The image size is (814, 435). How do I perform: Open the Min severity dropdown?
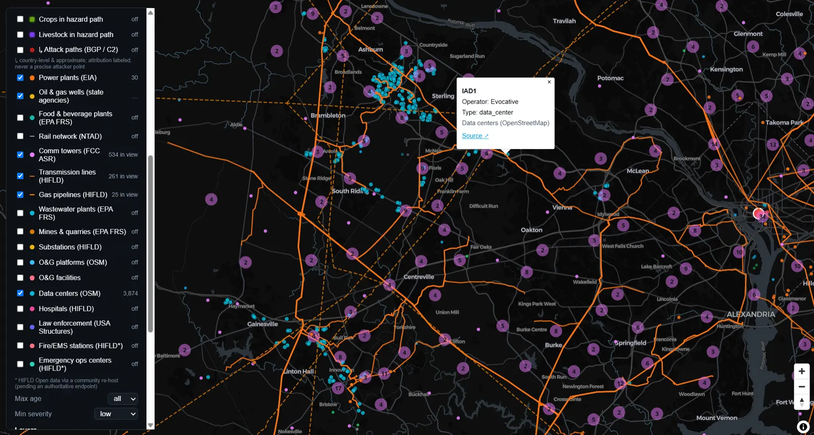click(x=116, y=414)
